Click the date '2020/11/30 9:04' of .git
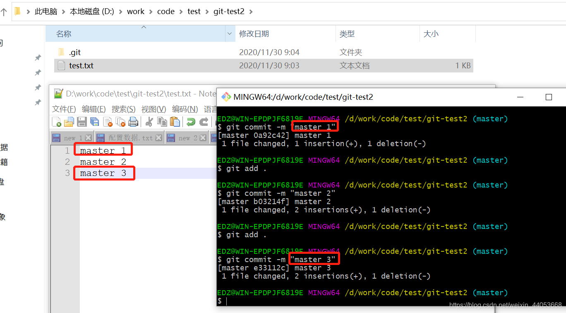This screenshot has height=313, width=566. [x=269, y=52]
